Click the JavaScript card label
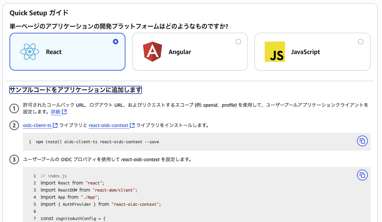 306,52
